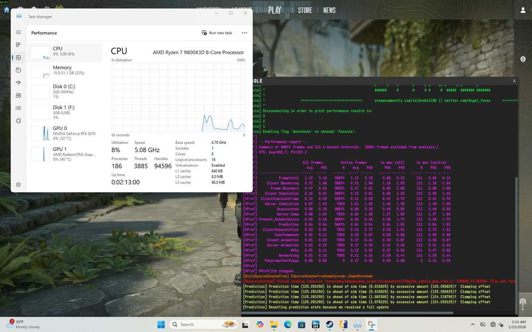Select GPU 0 NVIDIA GeForce RTX 5070

tap(64, 133)
